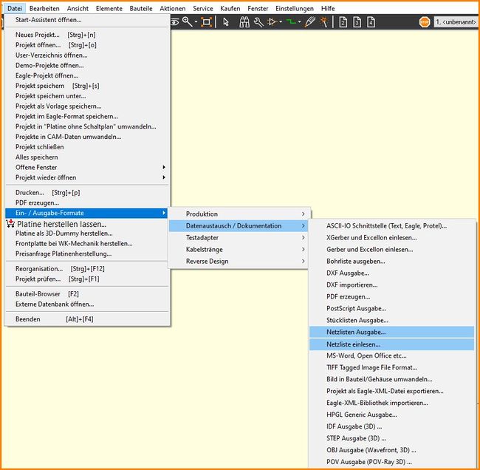Click the green signal track icon
The width and height of the screenshot is (480, 470).
[291, 22]
